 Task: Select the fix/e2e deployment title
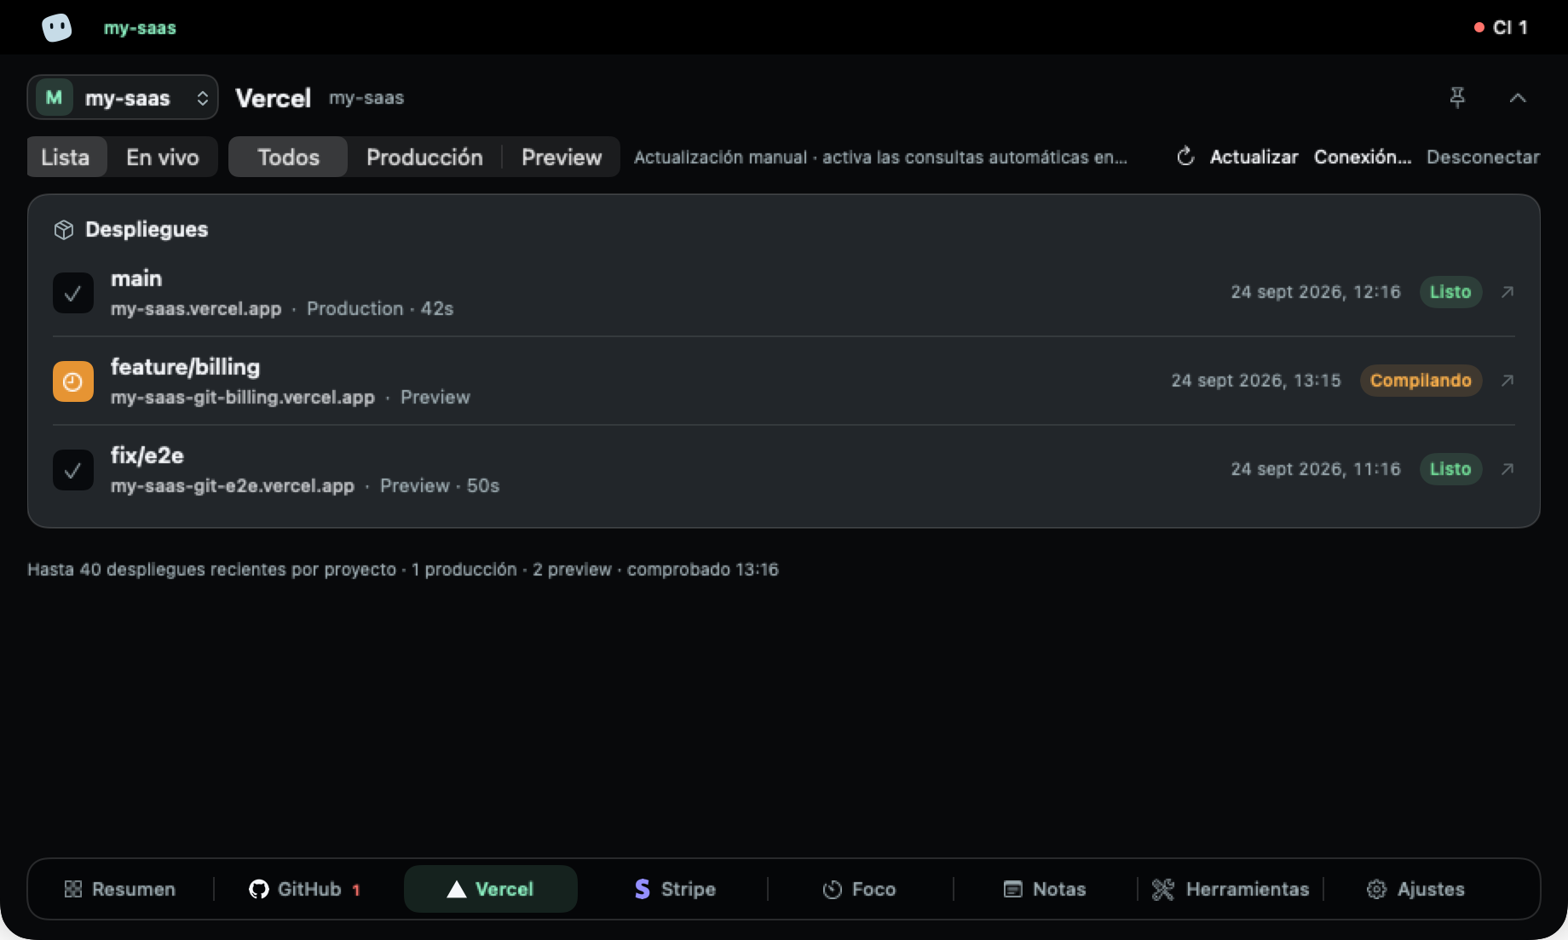[x=147, y=456]
